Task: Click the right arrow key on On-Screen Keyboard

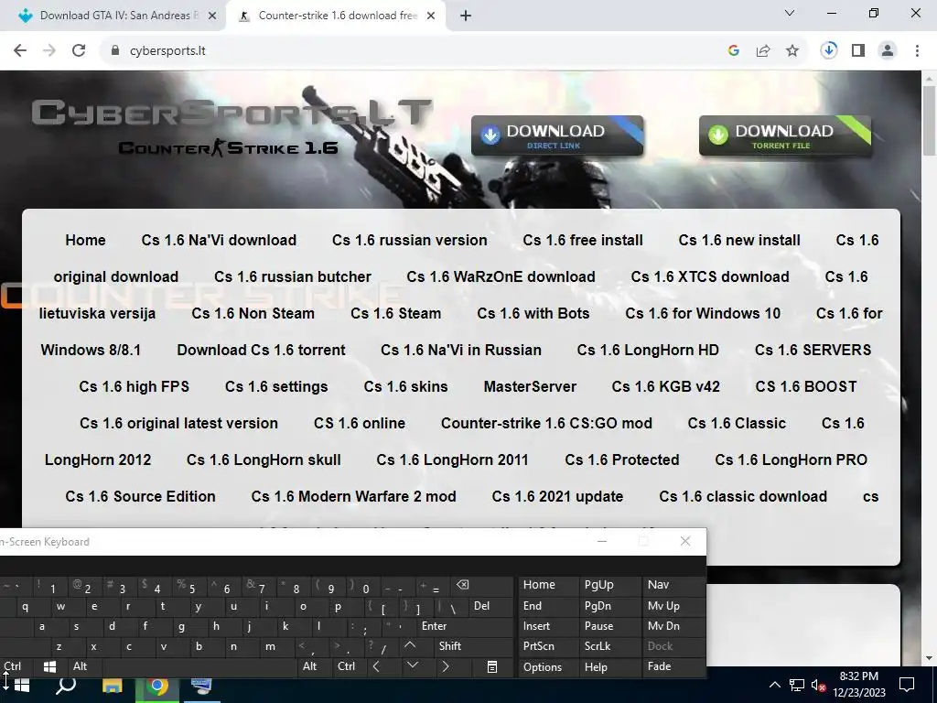Action: coord(446,666)
